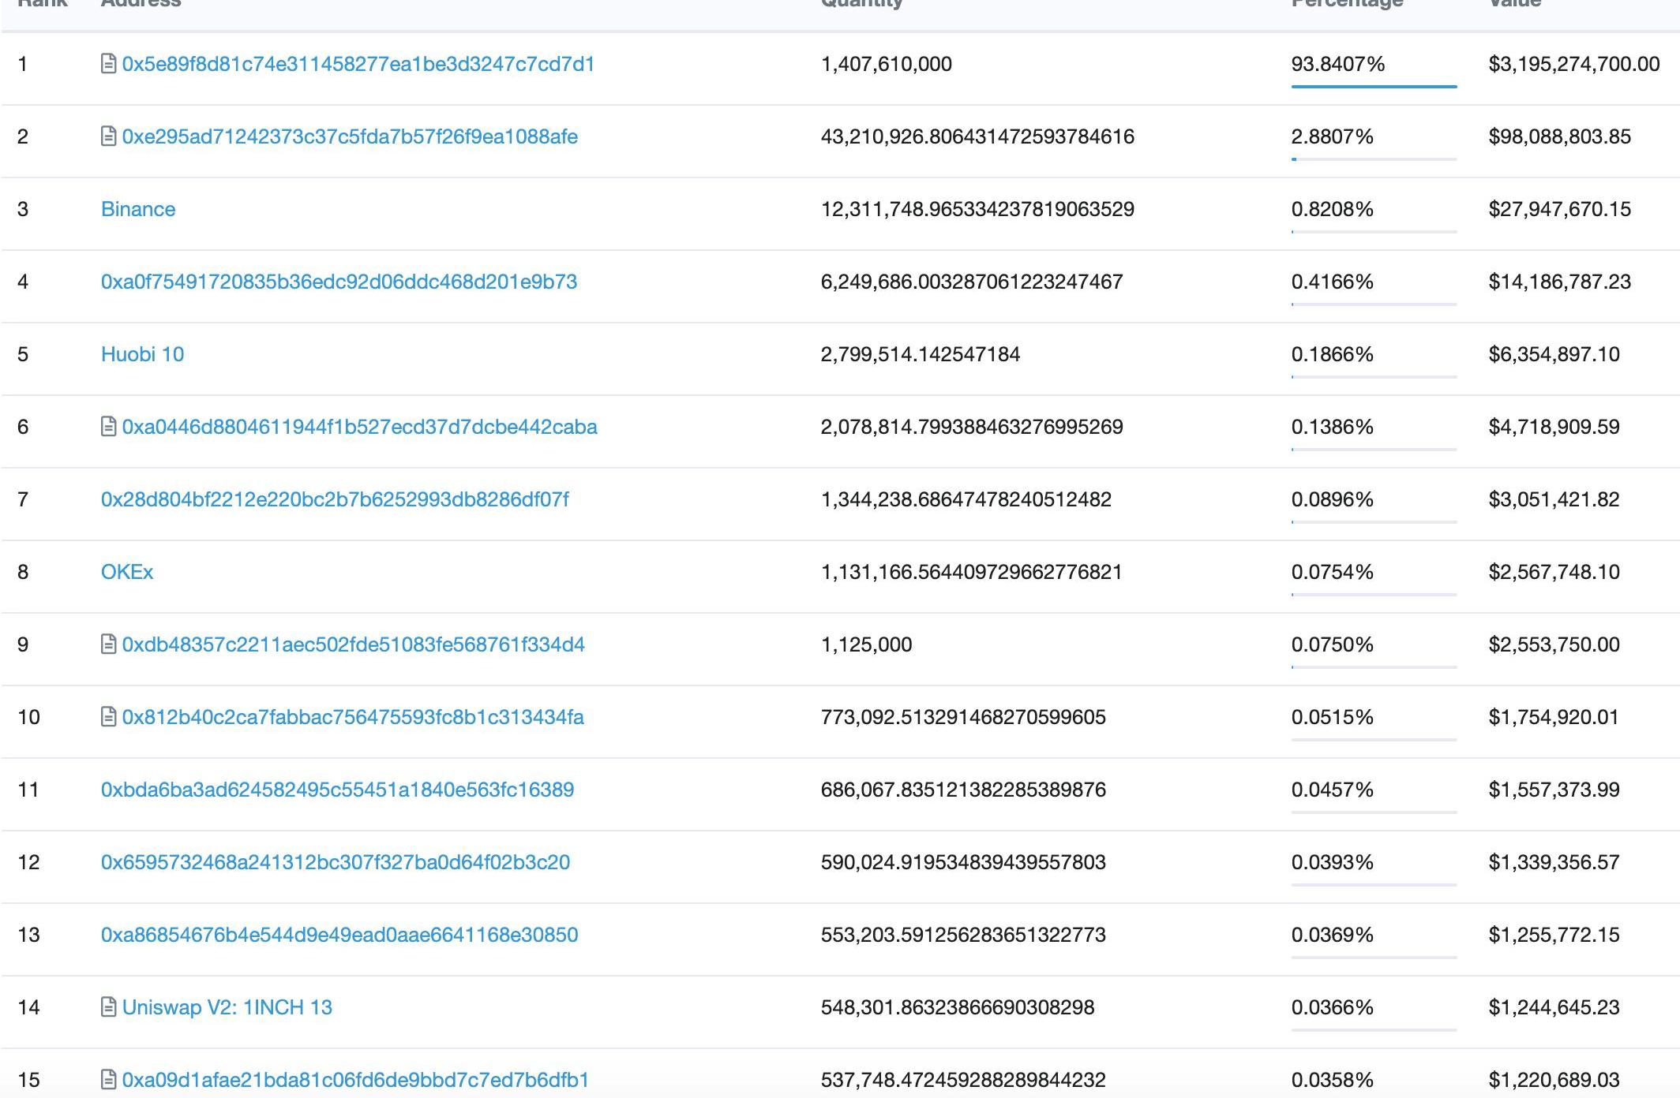Viewport: 1680px width, 1098px height.
Task: Click contract icon beside 0xdb48357c address
Action: [x=109, y=644]
